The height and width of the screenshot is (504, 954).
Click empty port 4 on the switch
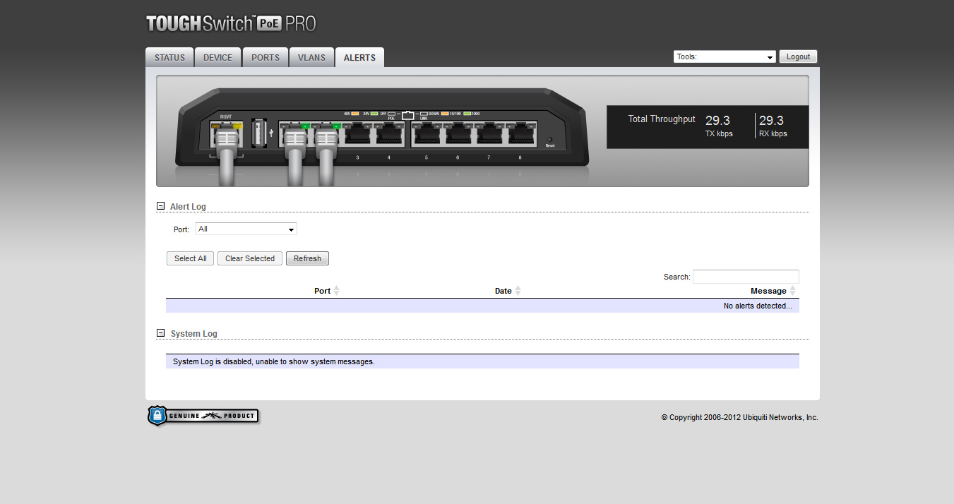coord(388,133)
